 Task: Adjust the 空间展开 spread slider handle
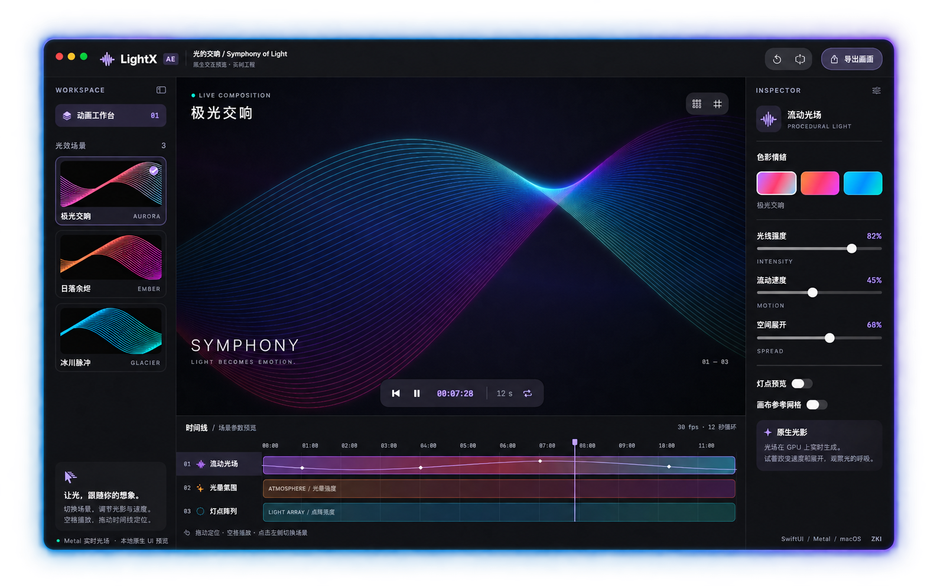pos(829,338)
